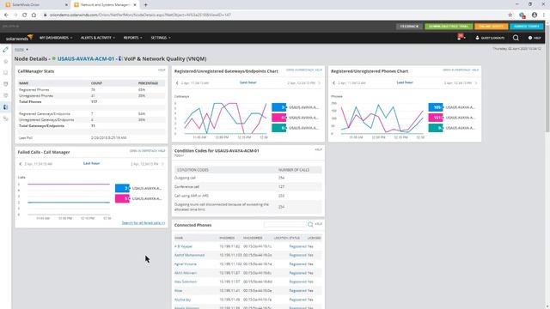
Task: Reload the page with the browser refresh icon
Action: coord(25,15)
